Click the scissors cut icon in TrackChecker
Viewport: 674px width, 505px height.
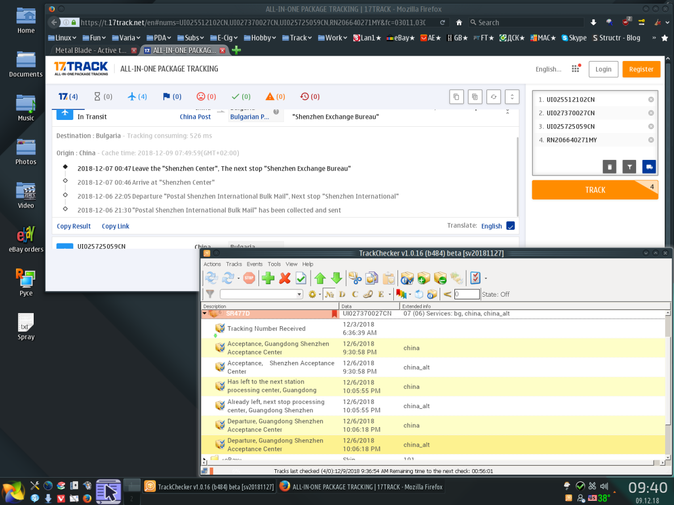click(355, 278)
